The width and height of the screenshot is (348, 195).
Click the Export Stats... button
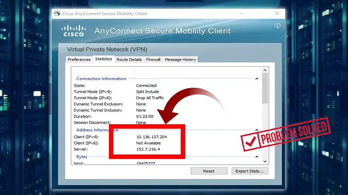(x=250, y=171)
